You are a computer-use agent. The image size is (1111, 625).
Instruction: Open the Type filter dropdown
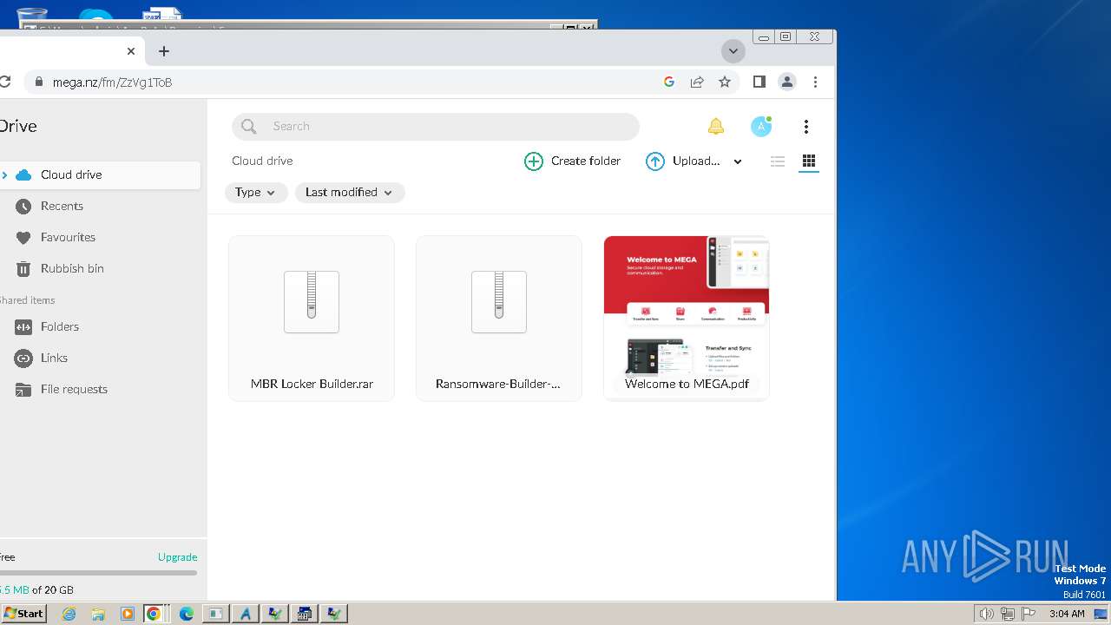pyautogui.click(x=256, y=193)
